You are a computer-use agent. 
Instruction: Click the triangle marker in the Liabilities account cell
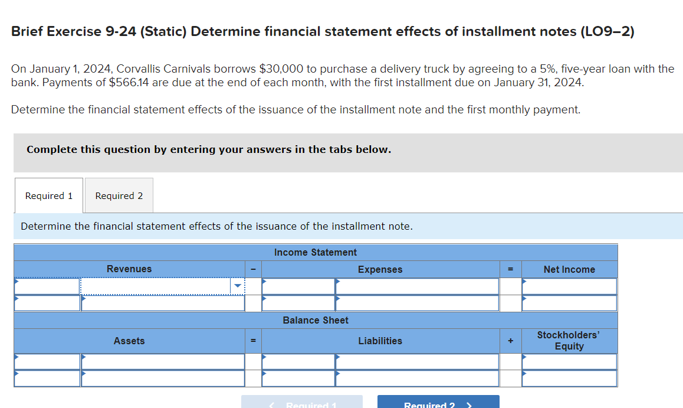click(338, 357)
